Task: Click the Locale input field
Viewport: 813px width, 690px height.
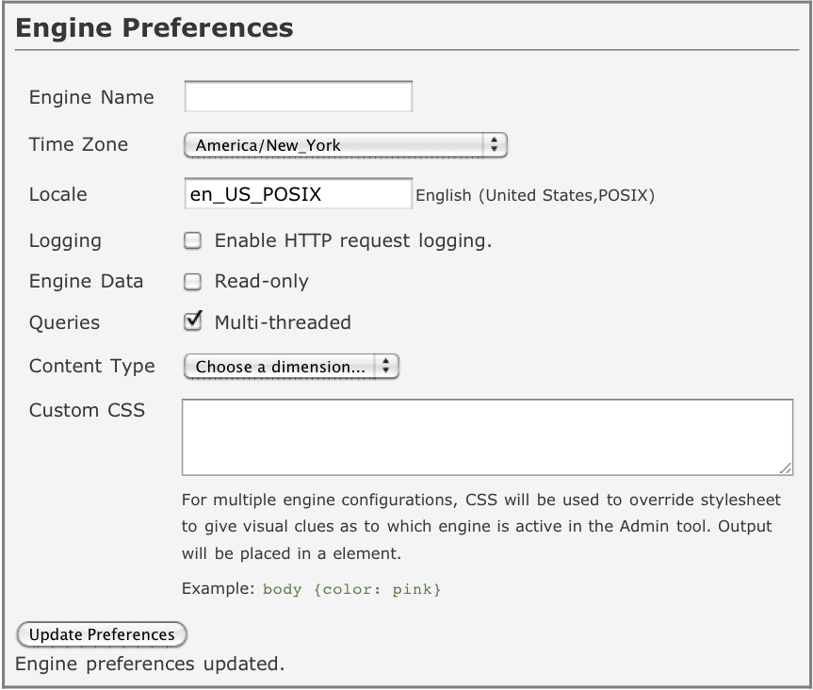Action: [298, 193]
